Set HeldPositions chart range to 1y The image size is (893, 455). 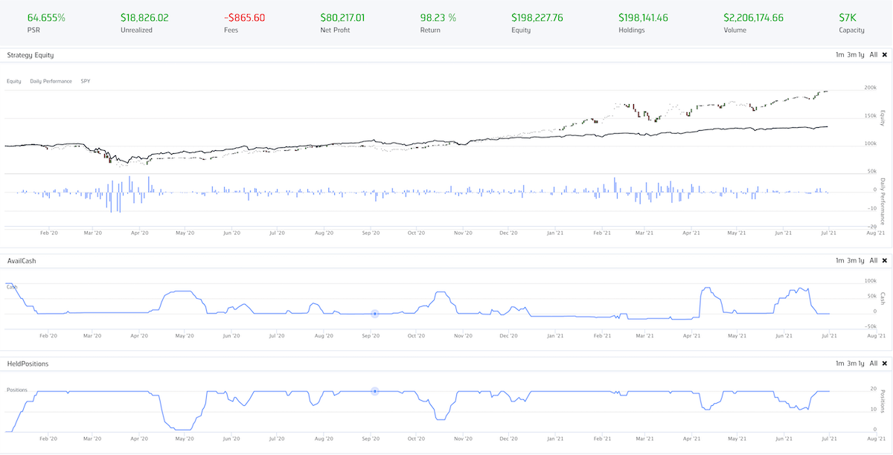point(861,364)
